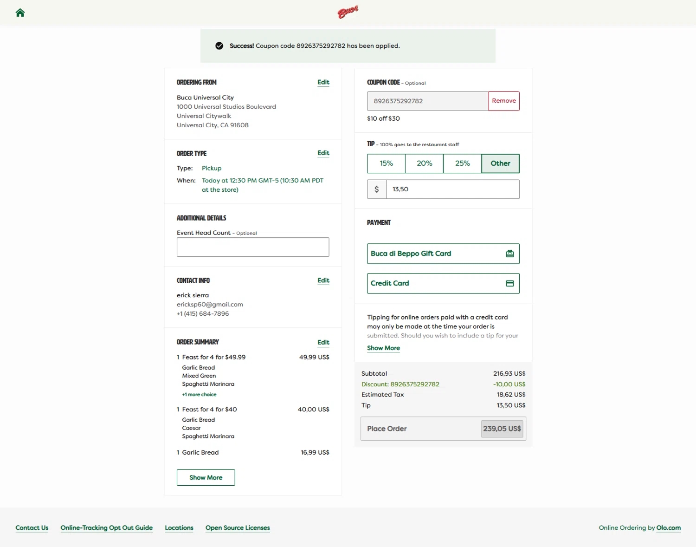Click the Buca logo at top

[x=348, y=12]
